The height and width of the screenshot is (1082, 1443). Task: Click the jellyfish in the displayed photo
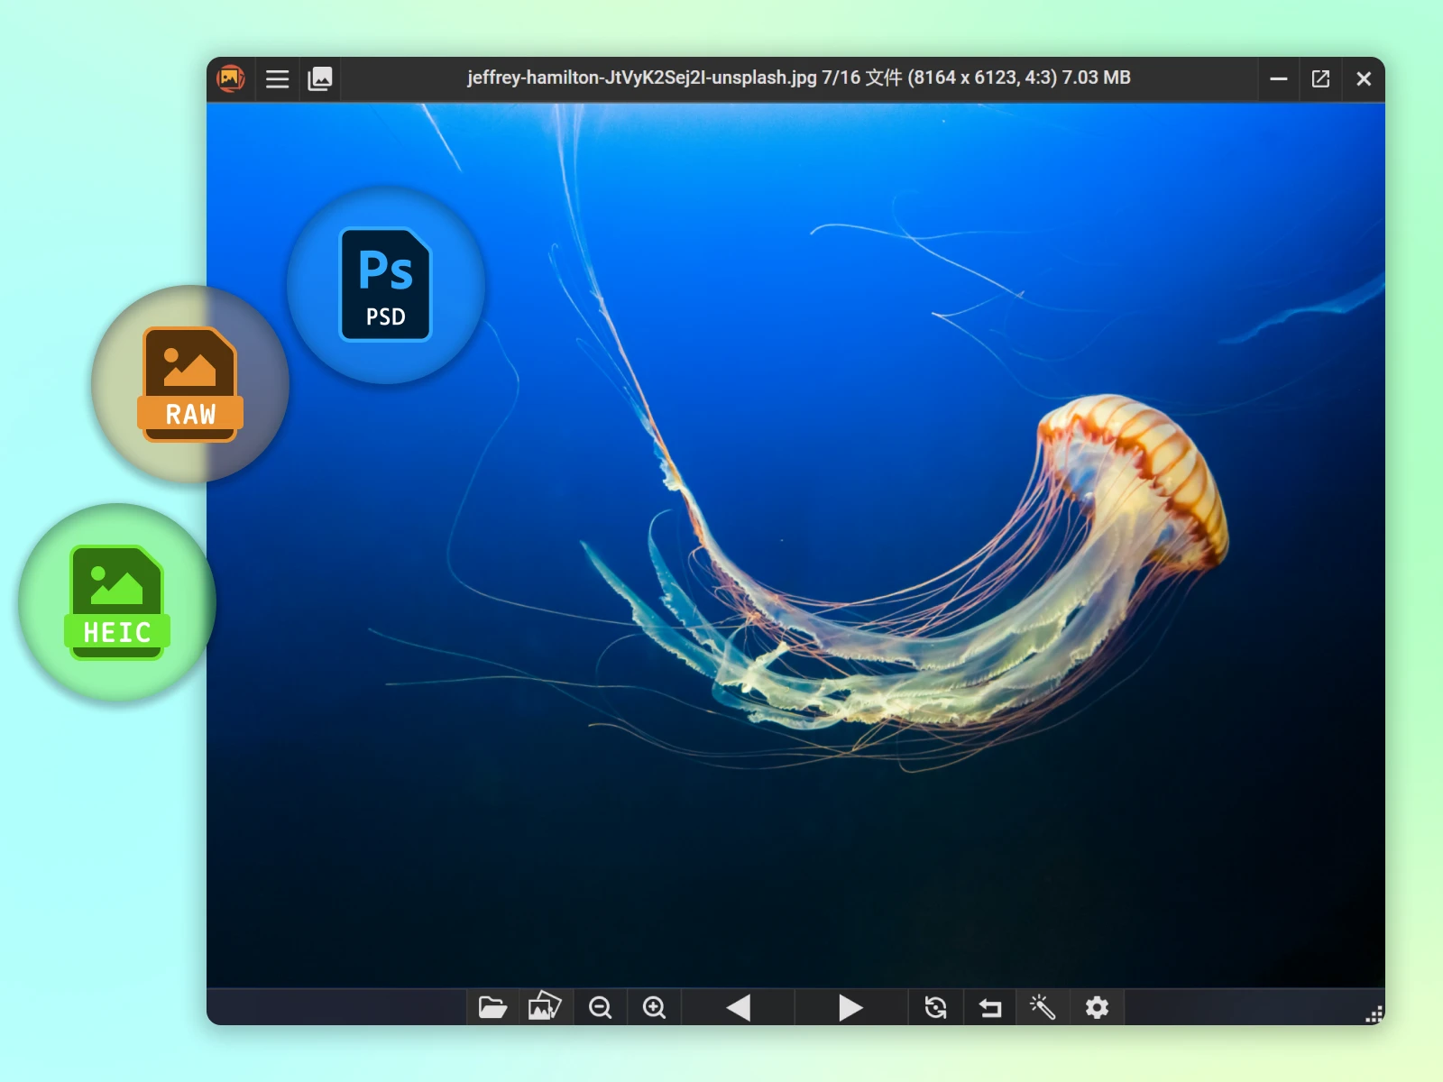point(1127,487)
